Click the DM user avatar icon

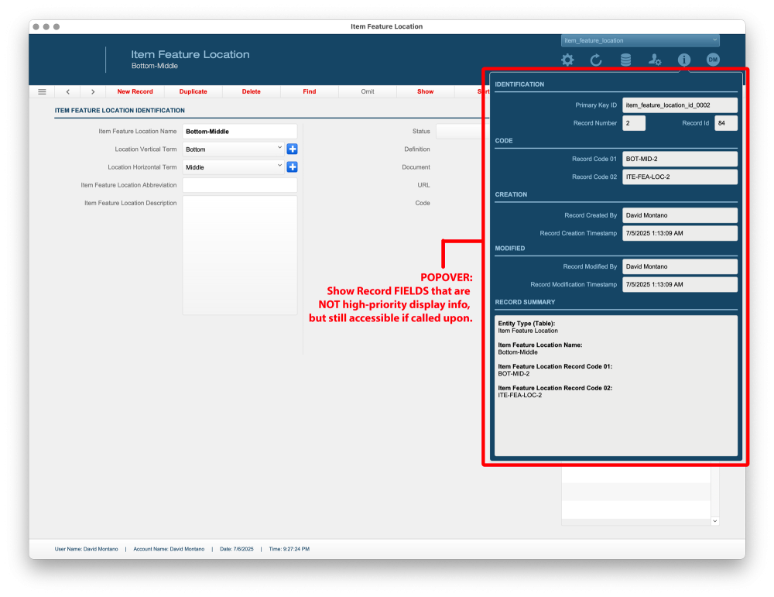click(712, 60)
